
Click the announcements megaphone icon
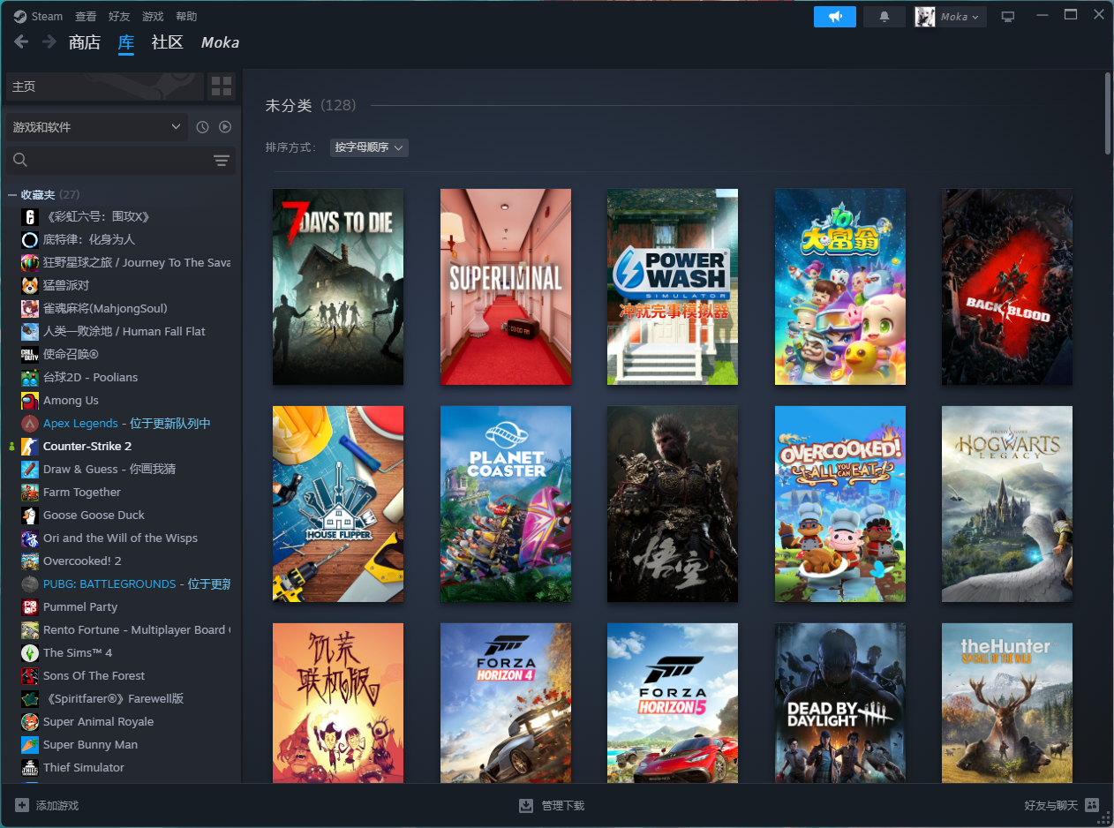[834, 17]
